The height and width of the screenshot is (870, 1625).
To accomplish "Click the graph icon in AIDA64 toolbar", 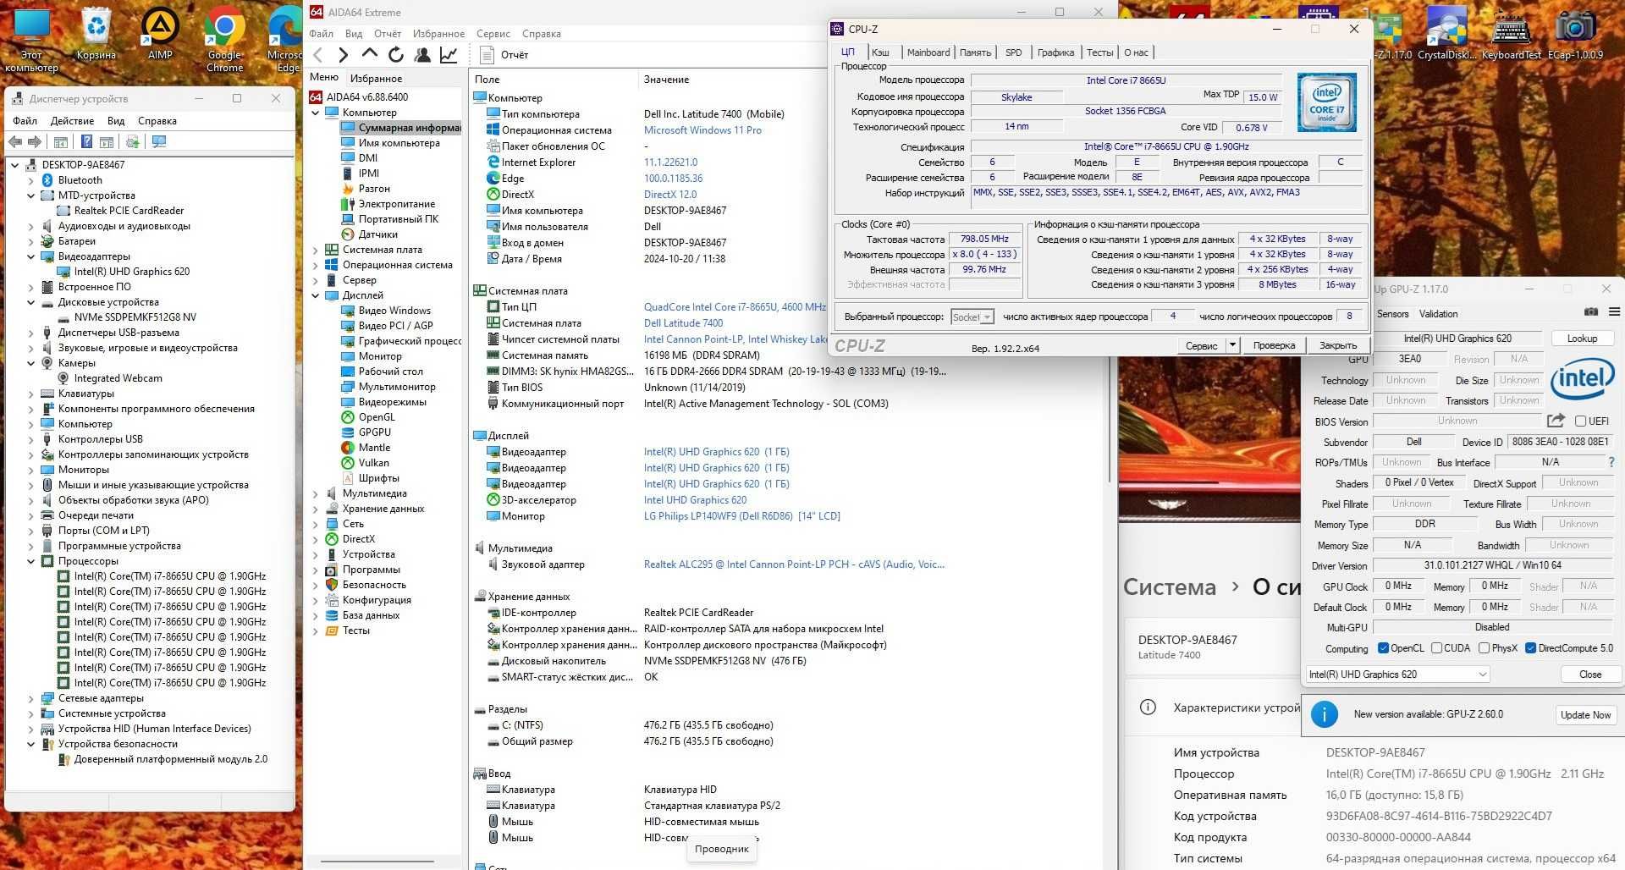I will (448, 55).
